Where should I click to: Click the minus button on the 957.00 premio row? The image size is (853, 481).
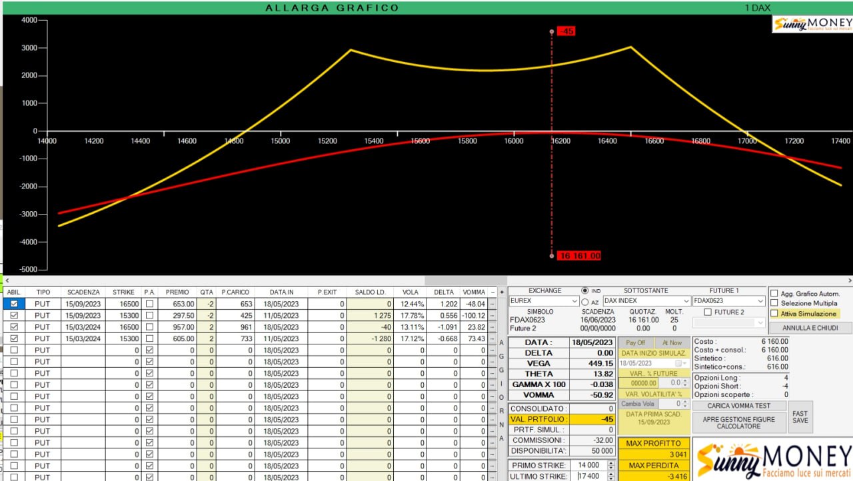[x=492, y=327]
